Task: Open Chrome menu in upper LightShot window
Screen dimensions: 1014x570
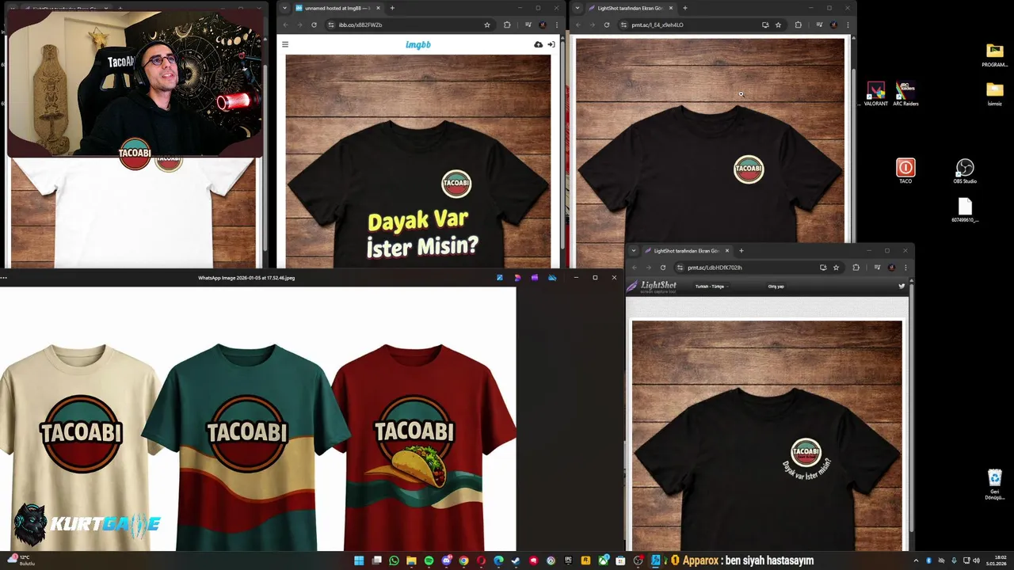Action: (848, 25)
